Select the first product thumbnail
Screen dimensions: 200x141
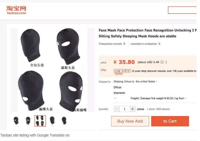(x=16, y=121)
